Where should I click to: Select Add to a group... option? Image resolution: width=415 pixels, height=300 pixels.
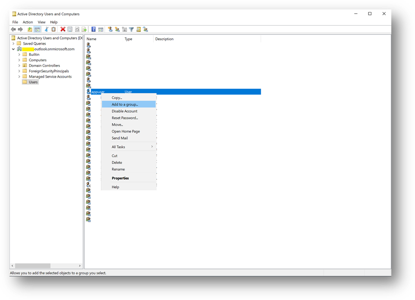point(129,104)
